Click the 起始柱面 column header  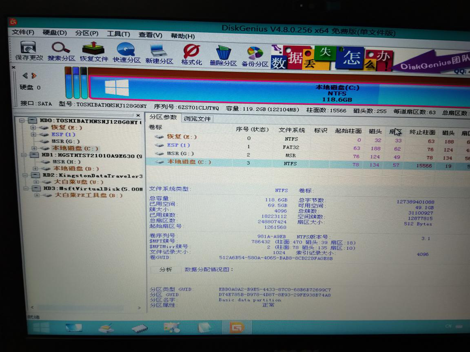348,131
